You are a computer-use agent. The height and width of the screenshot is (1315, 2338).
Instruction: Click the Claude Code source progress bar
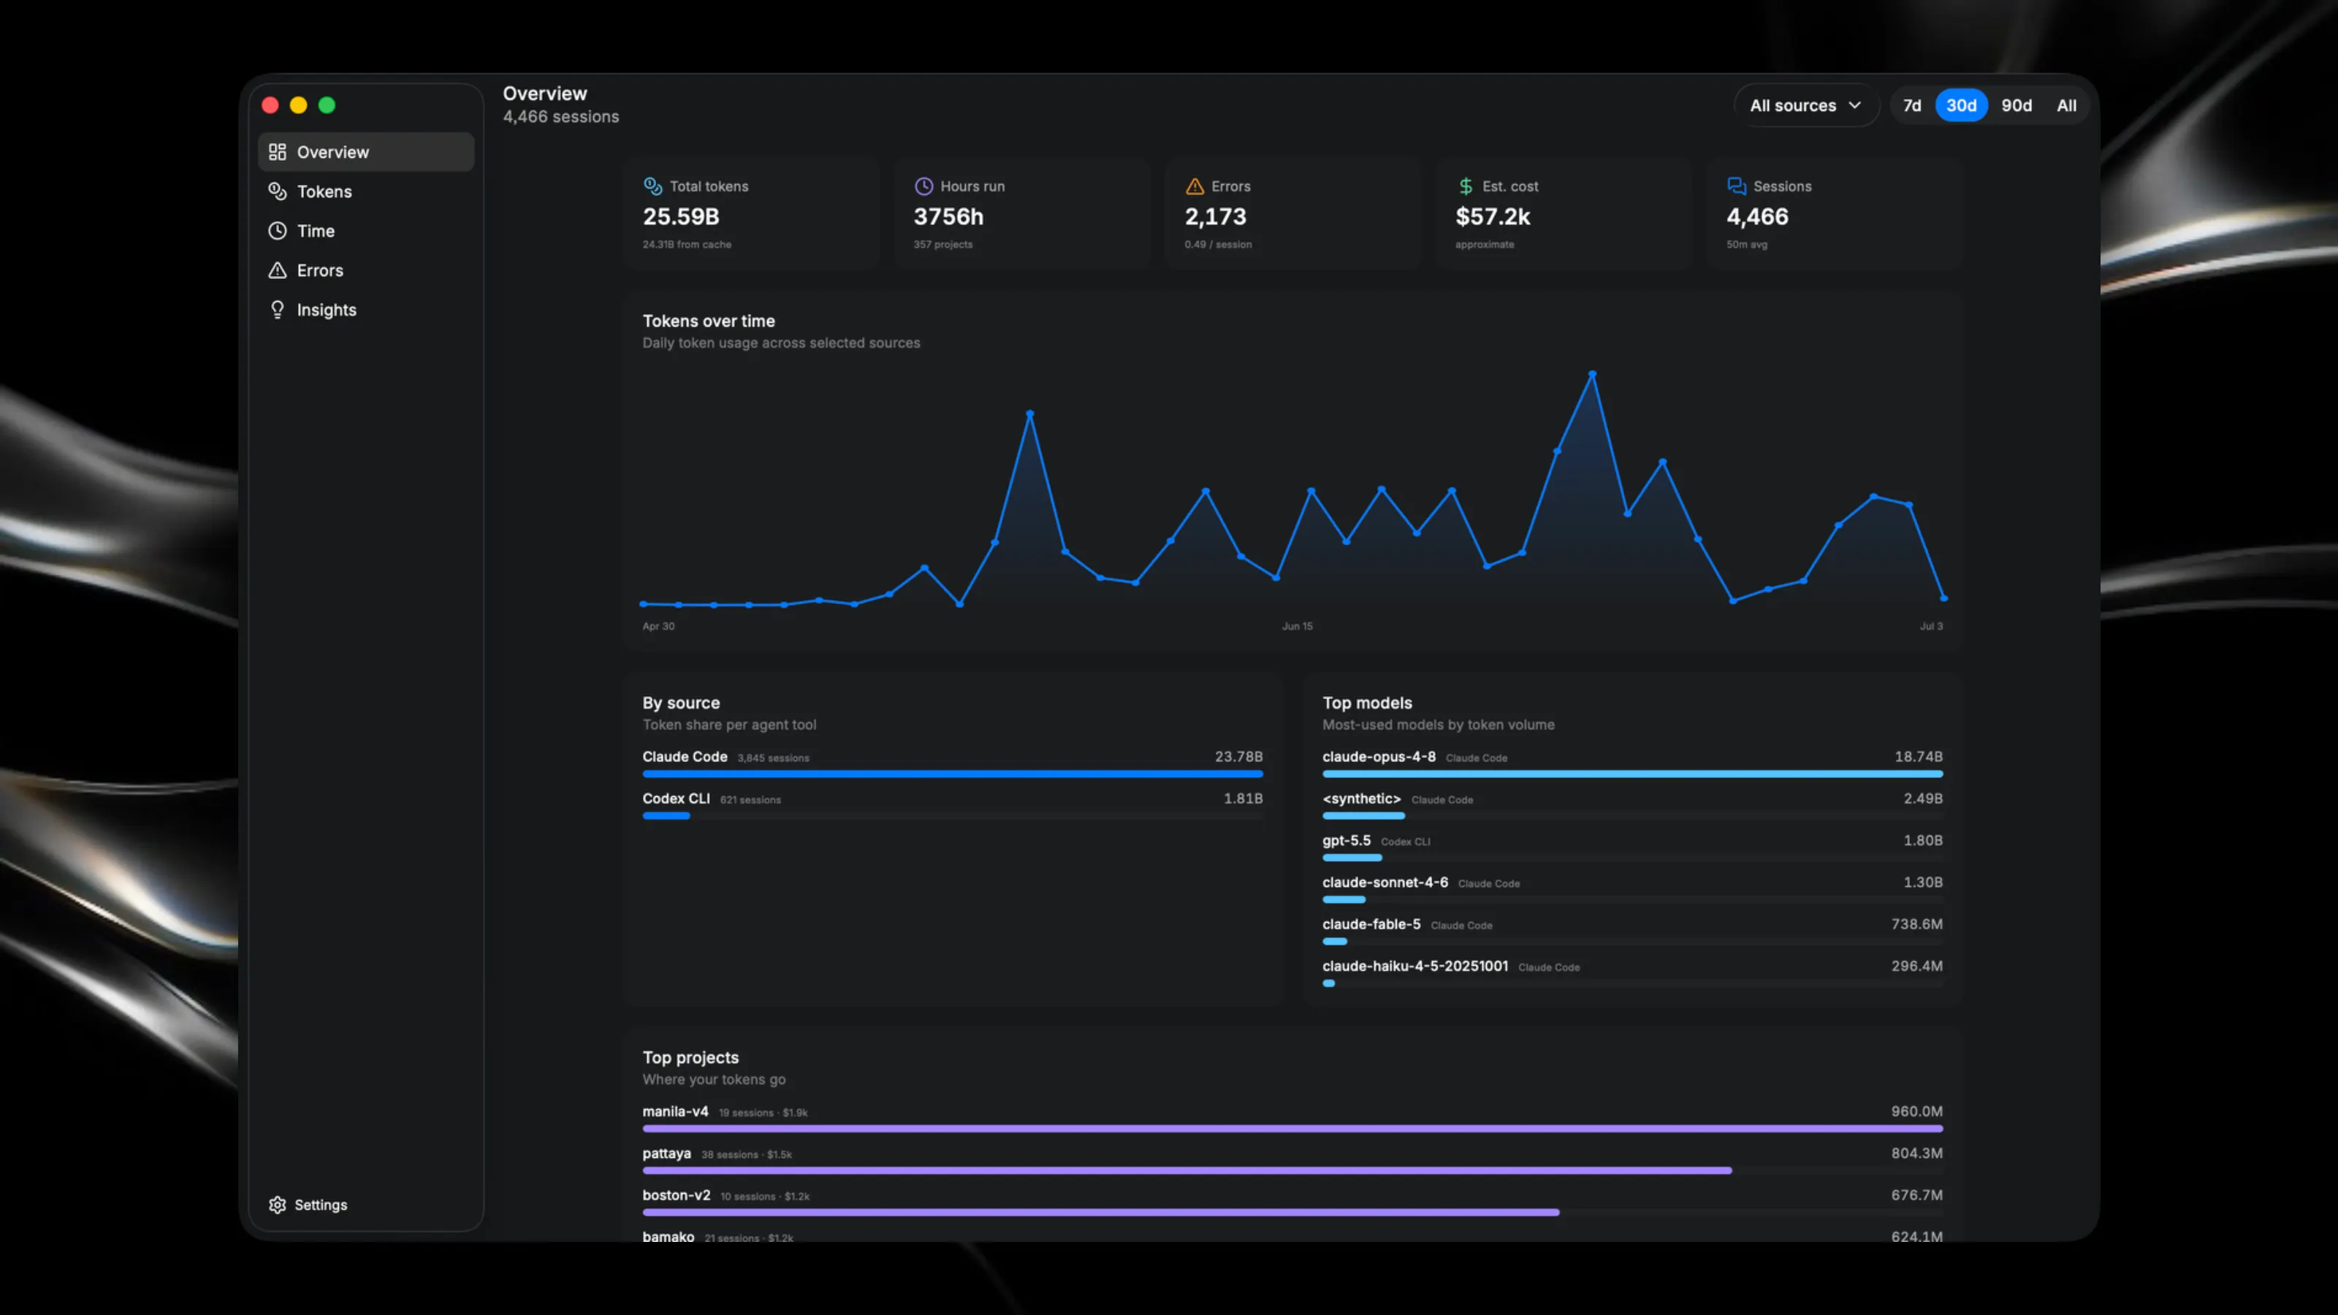coord(952,774)
